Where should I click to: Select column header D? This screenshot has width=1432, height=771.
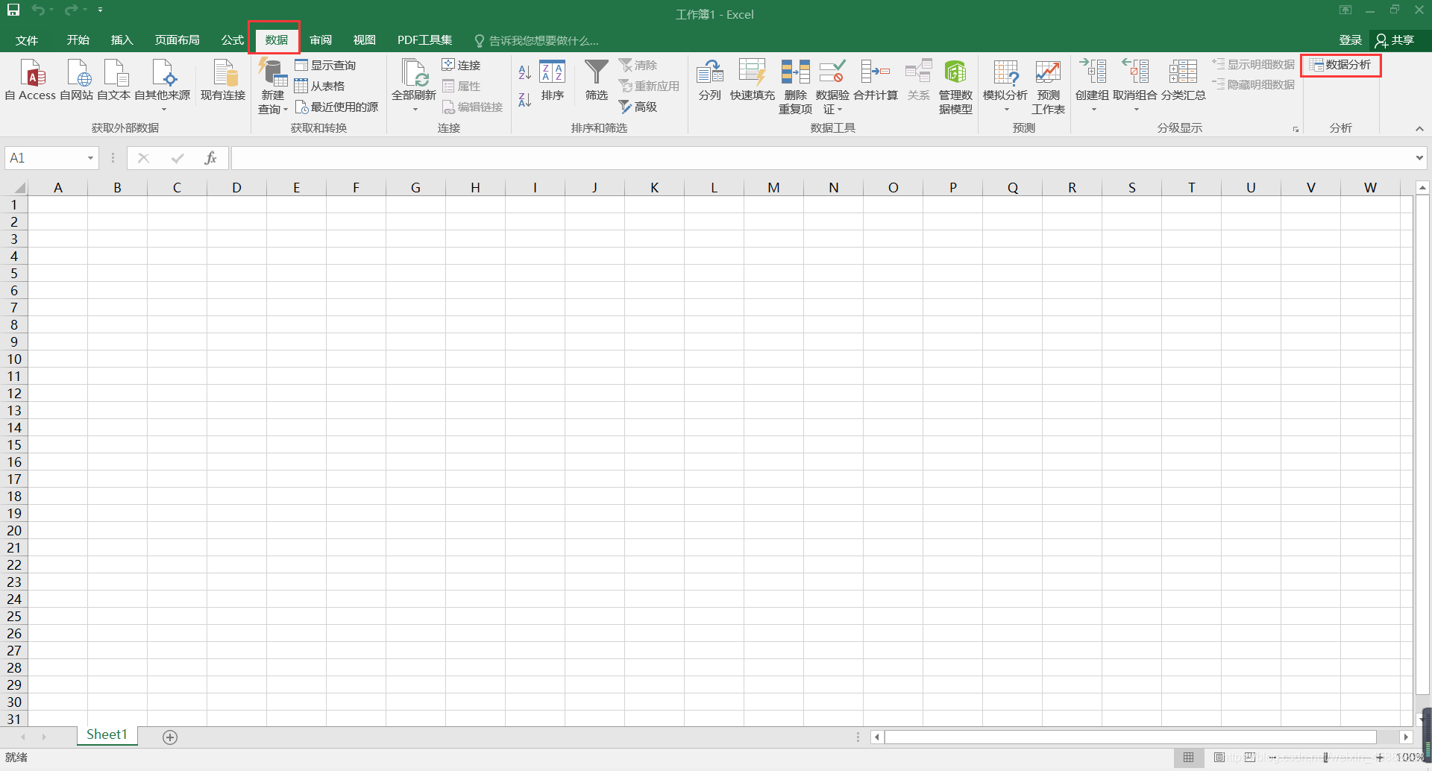(236, 187)
